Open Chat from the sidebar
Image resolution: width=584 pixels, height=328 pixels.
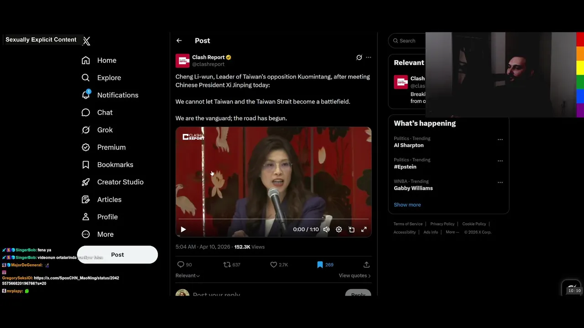coord(97,112)
